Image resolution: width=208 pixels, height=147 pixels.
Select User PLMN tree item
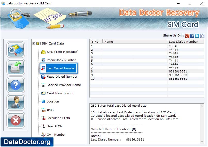[x=54, y=126]
